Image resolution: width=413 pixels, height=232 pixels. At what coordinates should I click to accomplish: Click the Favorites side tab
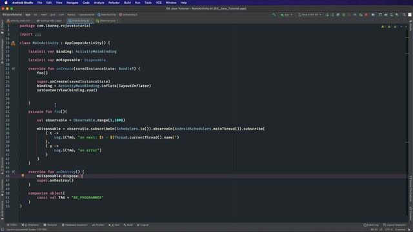click(x=2, y=188)
